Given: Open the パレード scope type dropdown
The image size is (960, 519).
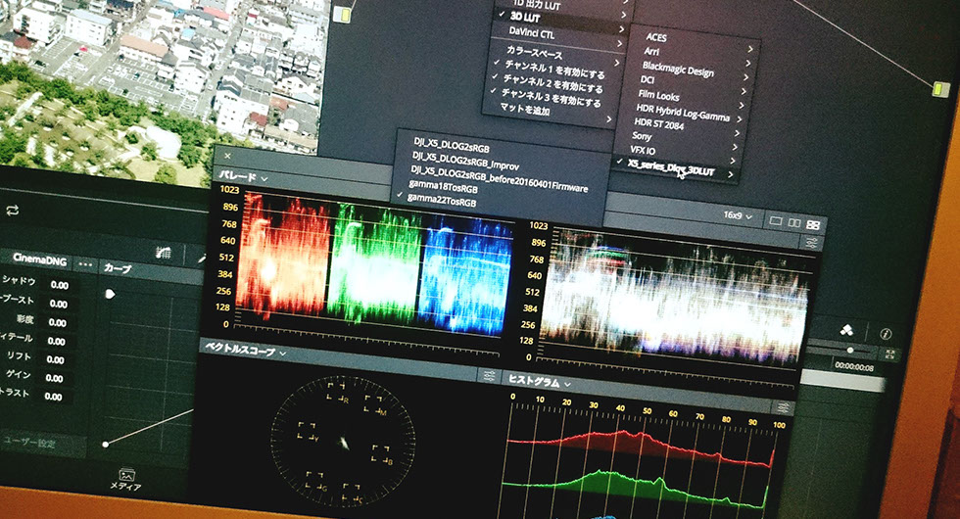Looking at the screenshot, I should (x=242, y=178).
